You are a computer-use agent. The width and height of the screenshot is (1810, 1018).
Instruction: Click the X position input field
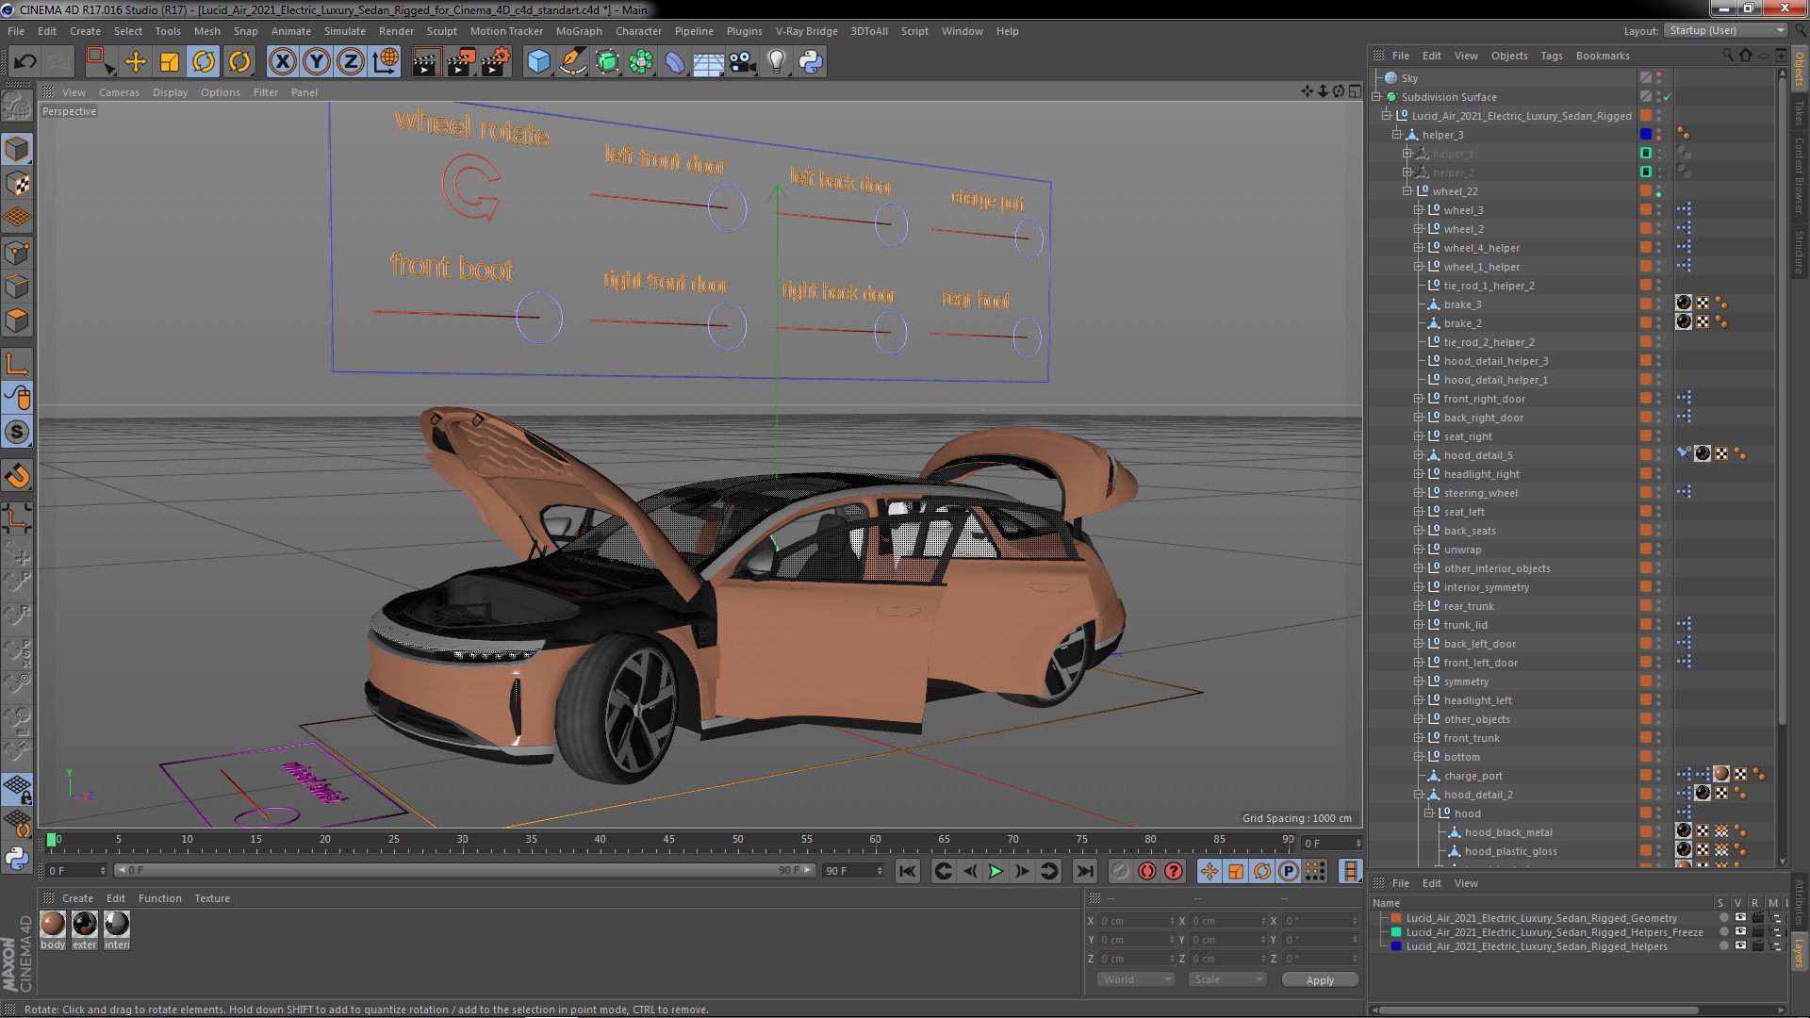(1138, 921)
